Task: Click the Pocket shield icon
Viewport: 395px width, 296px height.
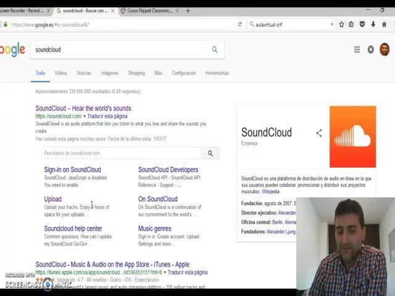Action: coord(362,25)
